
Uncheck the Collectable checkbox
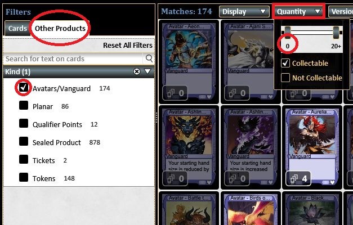click(x=285, y=63)
